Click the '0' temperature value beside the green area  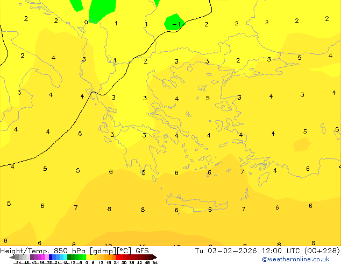[x=86, y=22]
